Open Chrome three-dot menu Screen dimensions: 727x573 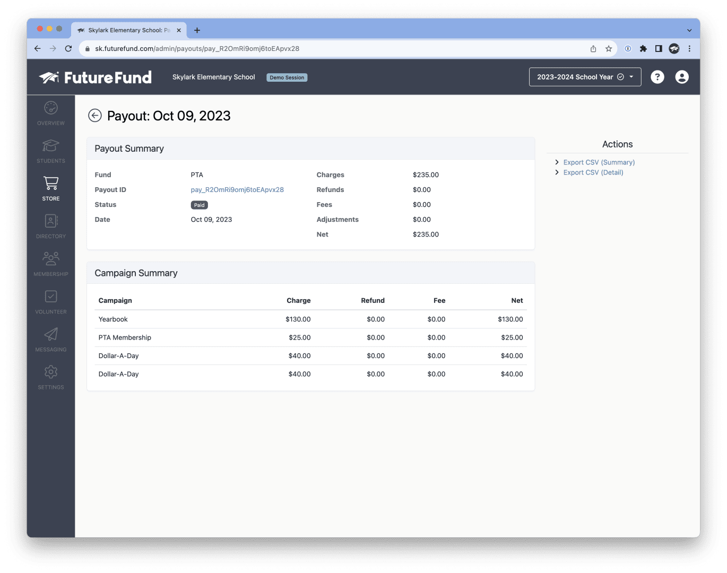coord(689,49)
